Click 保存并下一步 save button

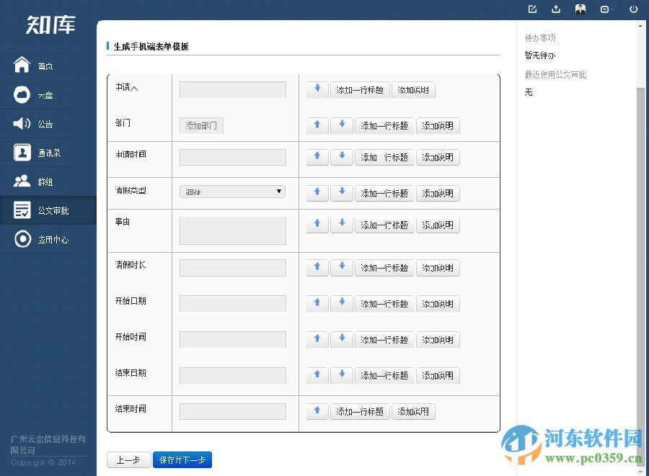click(182, 459)
